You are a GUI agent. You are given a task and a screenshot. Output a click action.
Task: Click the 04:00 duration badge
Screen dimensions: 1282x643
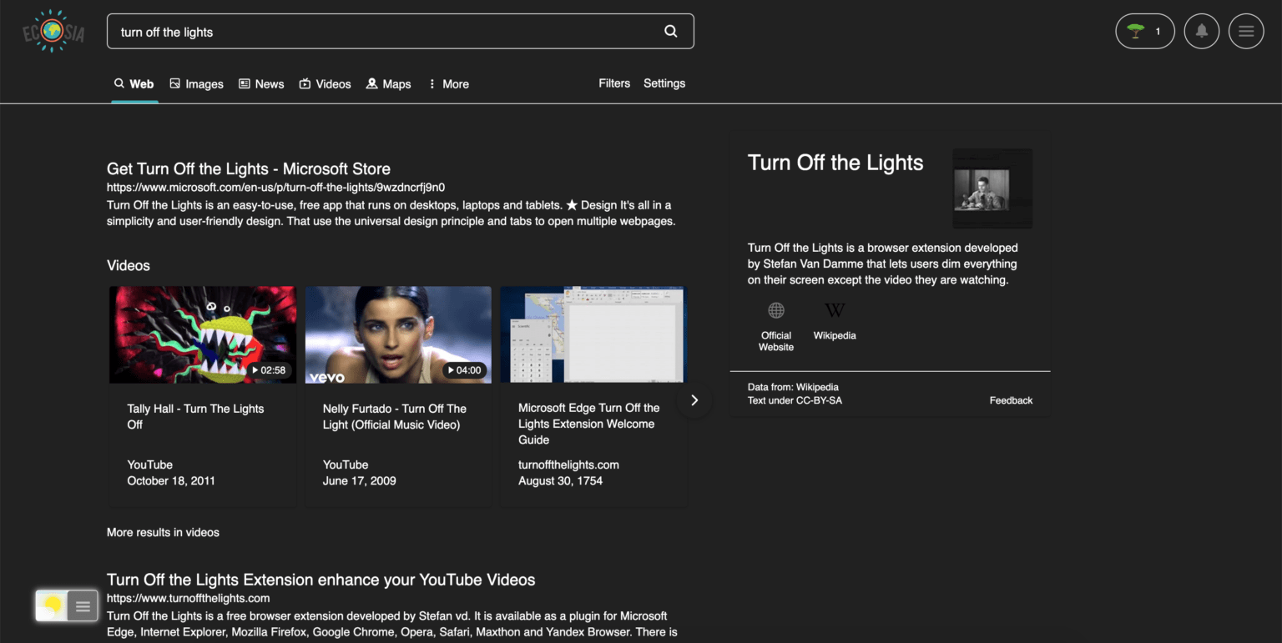(x=464, y=370)
